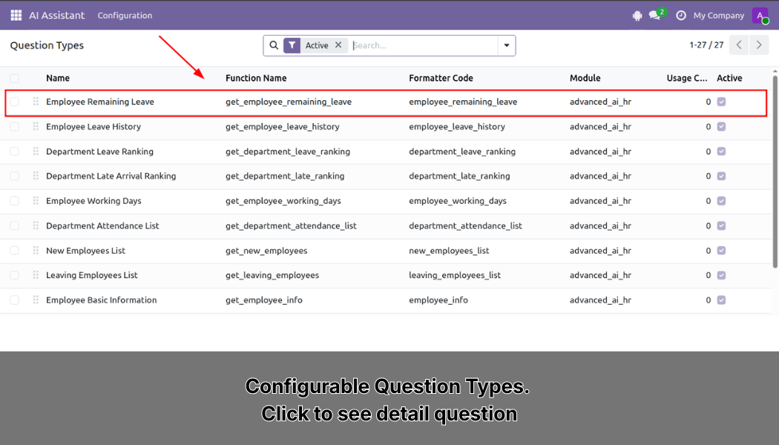Viewport: 779px width, 445px height.
Task: Open the apps grid menu icon
Action: click(16, 16)
